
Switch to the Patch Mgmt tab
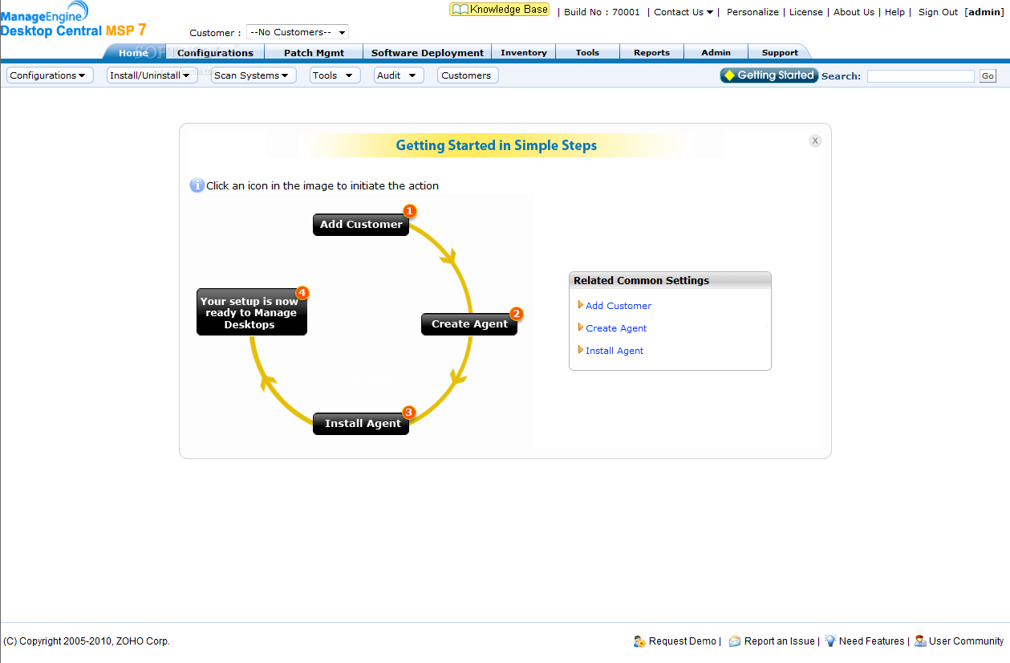click(x=314, y=52)
